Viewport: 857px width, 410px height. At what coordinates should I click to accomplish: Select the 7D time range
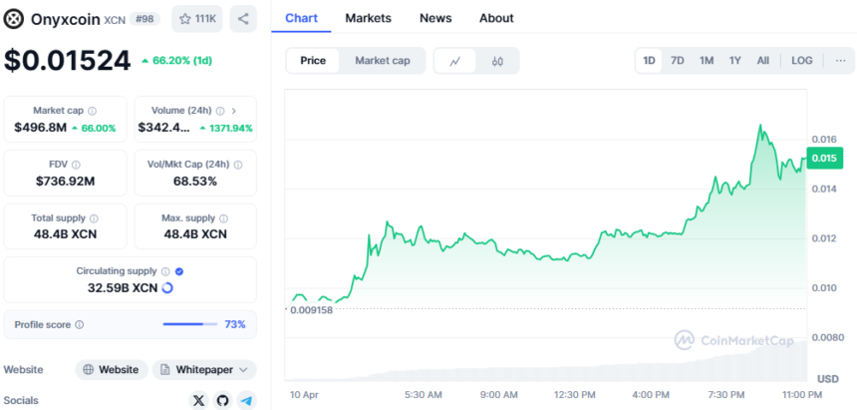[678, 61]
